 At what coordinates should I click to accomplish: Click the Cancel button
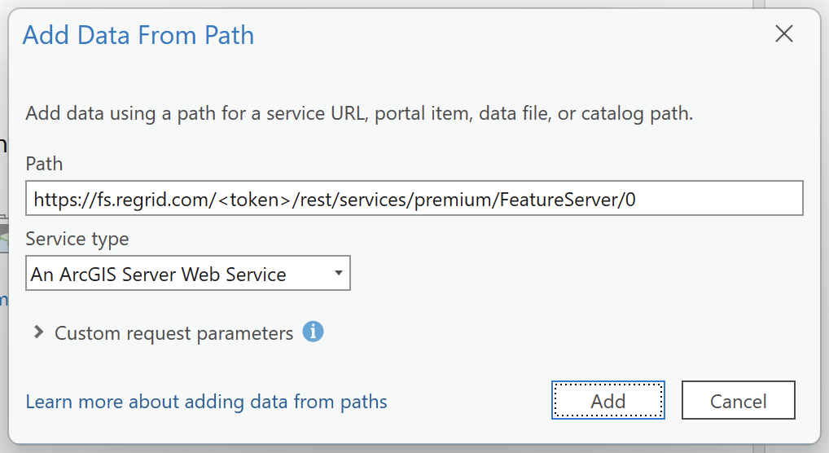click(738, 400)
